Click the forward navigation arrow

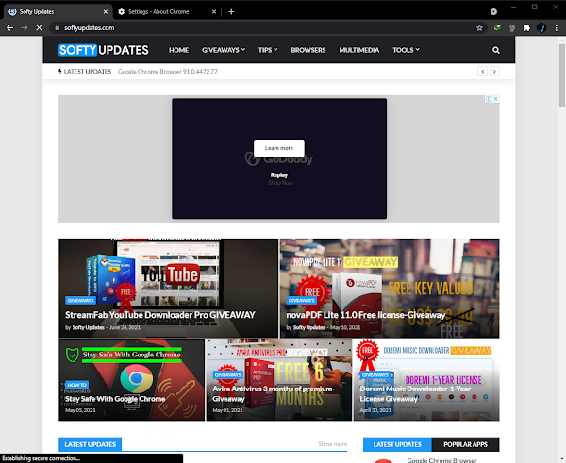point(25,27)
